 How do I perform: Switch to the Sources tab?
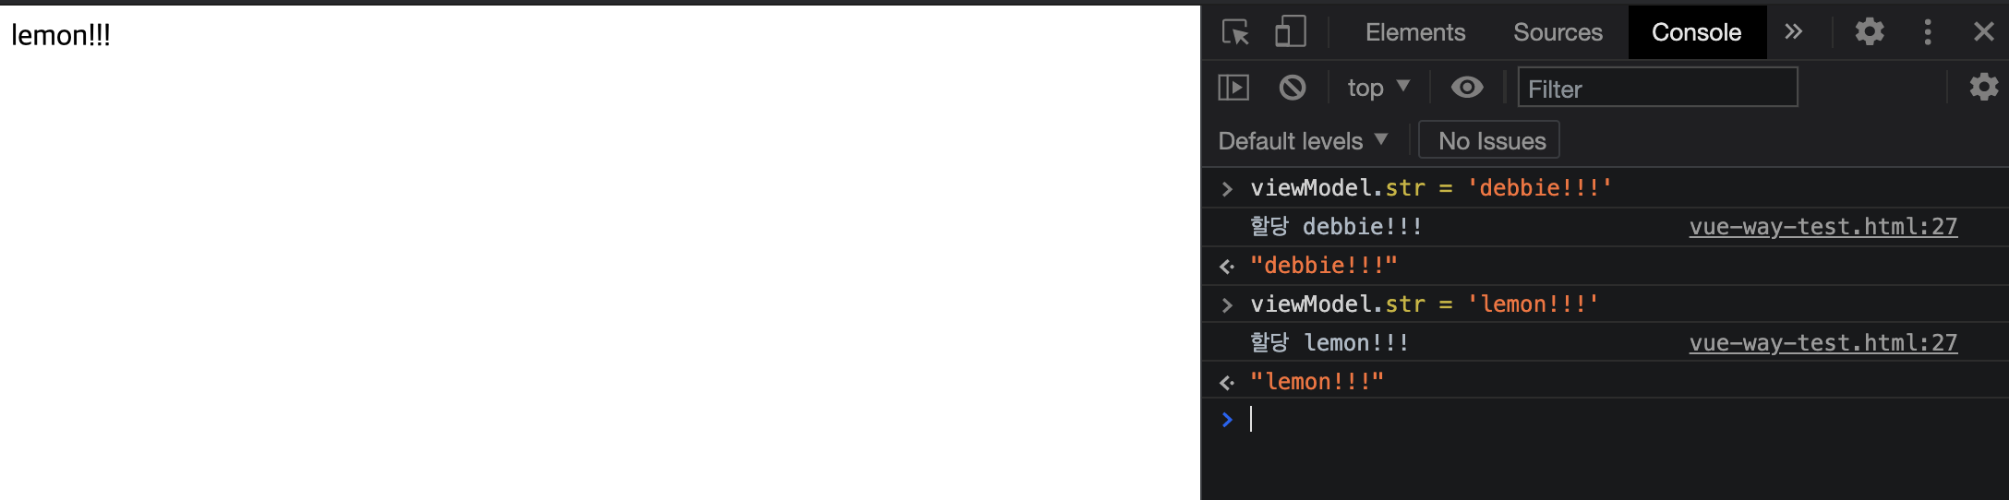coord(1558,32)
